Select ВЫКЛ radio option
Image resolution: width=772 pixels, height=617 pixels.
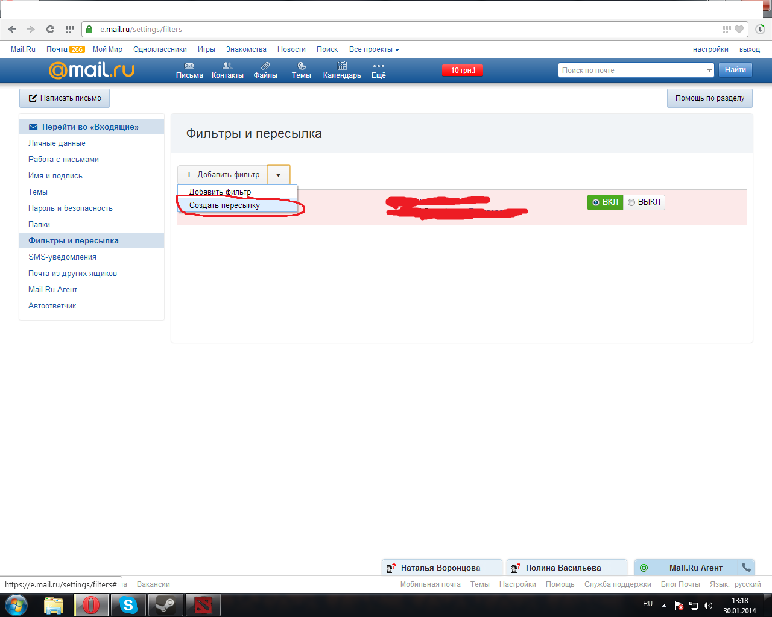[x=644, y=202]
